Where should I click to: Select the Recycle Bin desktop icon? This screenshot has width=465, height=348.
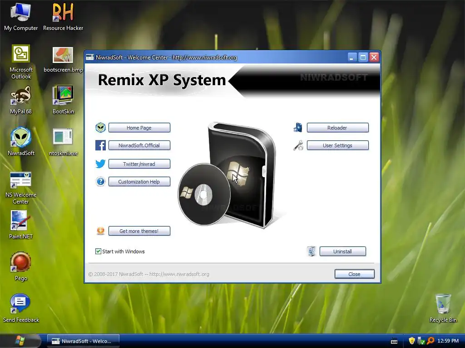443,308
